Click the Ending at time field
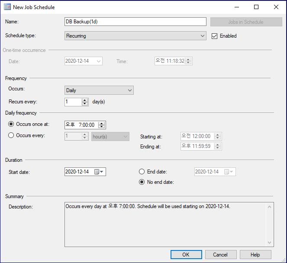This screenshot has width=287, height=263. coord(201,146)
